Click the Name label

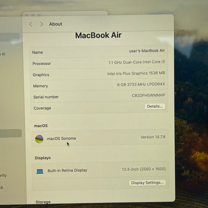[37, 52]
